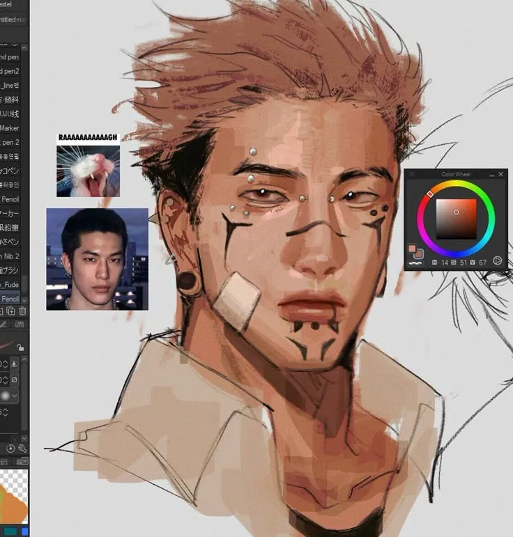
Task: Expand the brush tip shape dropdown
Action: pyautogui.click(x=15, y=396)
